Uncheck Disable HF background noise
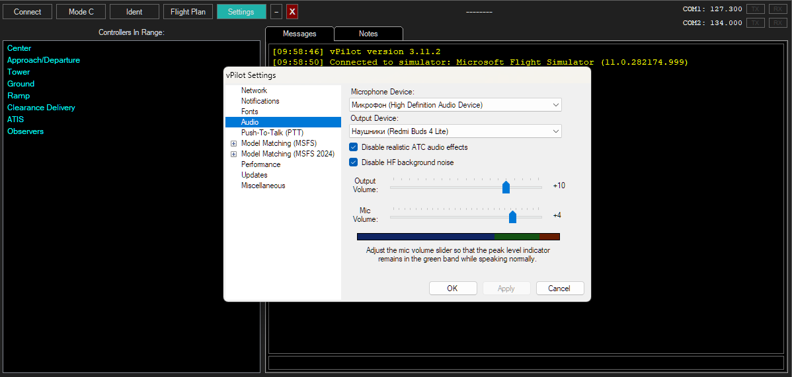Viewport: 792px width, 377px height. (354, 162)
